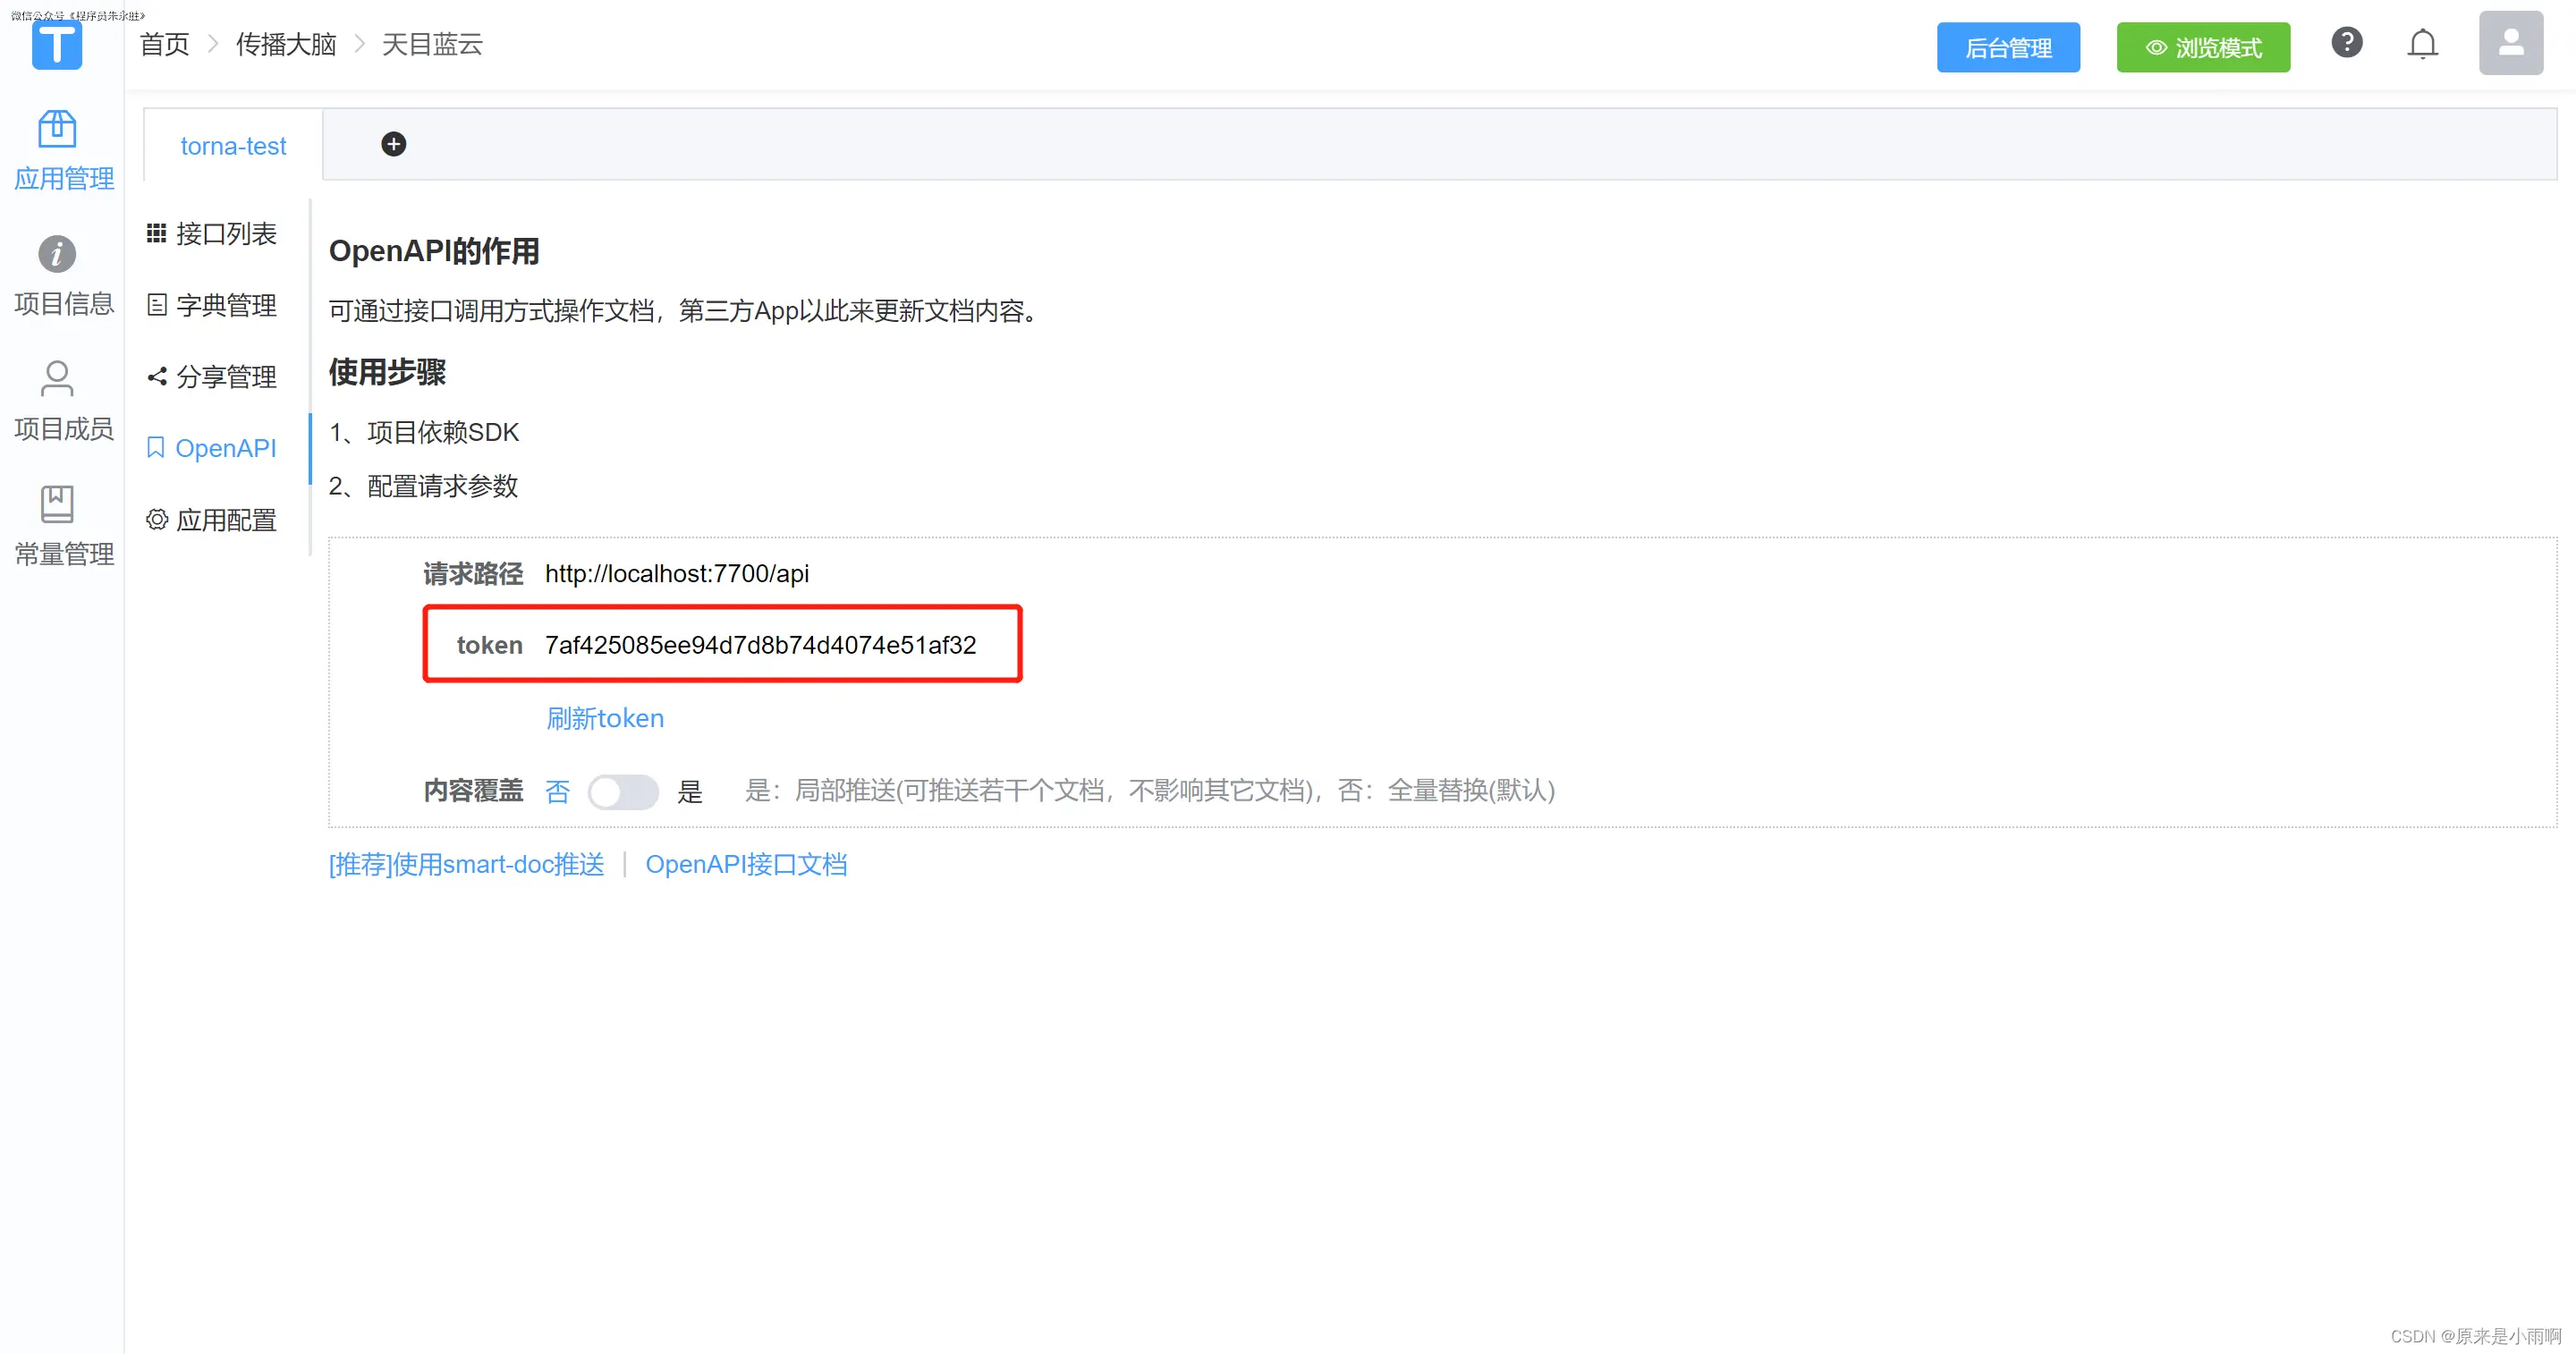
Task: Click 刷新token link
Action: coord(605,718)
